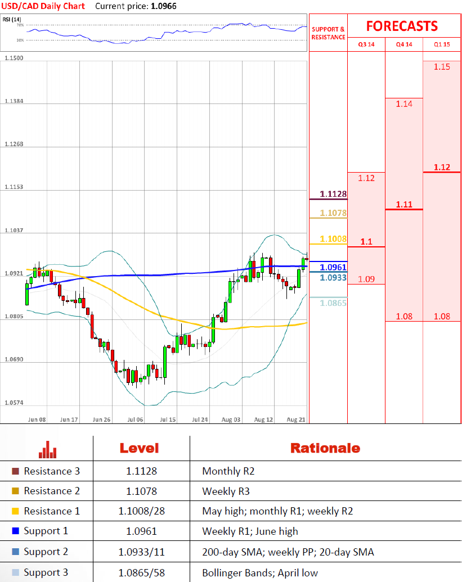Viewport: 462px width, 582px height.
Task: Click Q3 14 forecast high value 1.12
Action: (x=366, y=178)
